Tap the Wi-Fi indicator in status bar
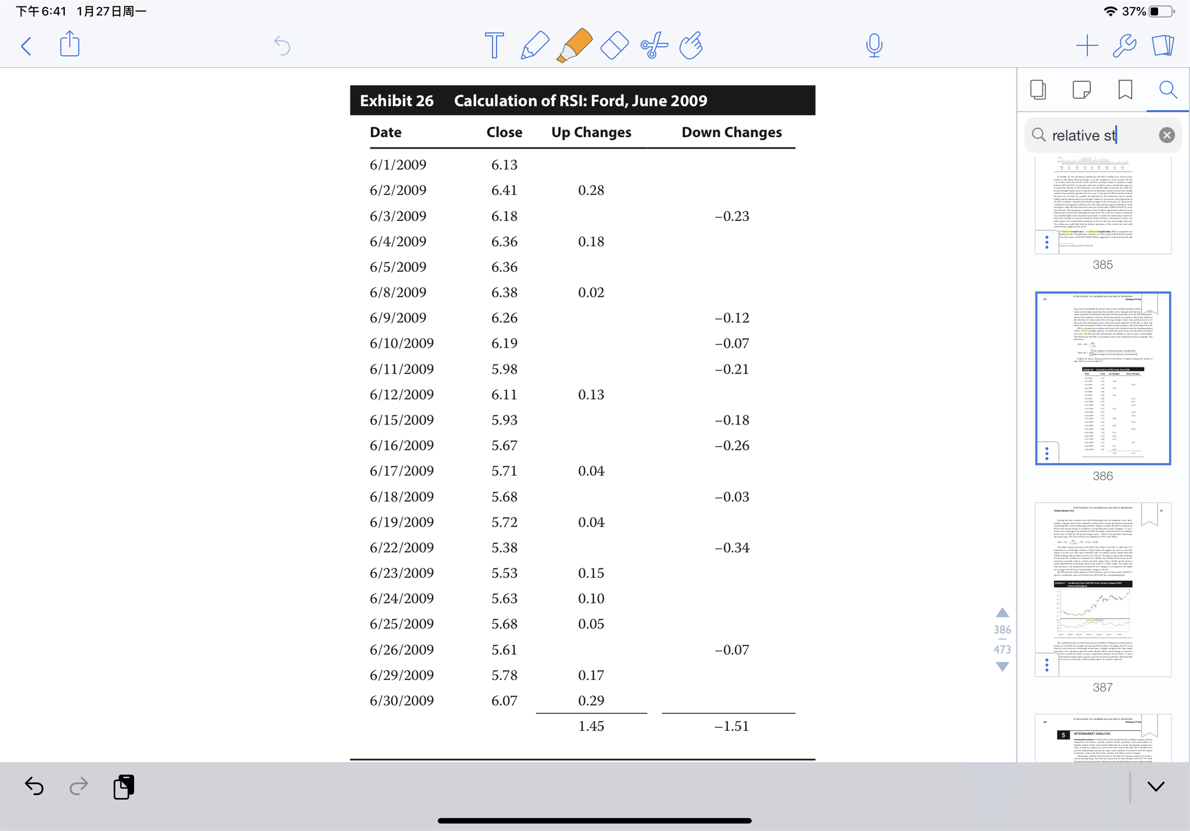 coord(1110,11)
